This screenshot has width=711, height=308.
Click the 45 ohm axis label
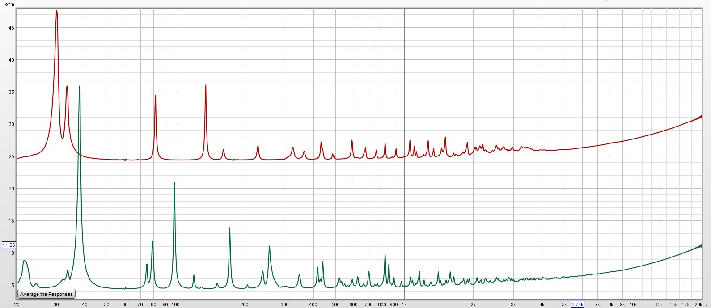(x=12, y=28)
